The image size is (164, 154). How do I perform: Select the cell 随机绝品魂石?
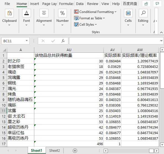pyautogui.click(x=21, y=100)
